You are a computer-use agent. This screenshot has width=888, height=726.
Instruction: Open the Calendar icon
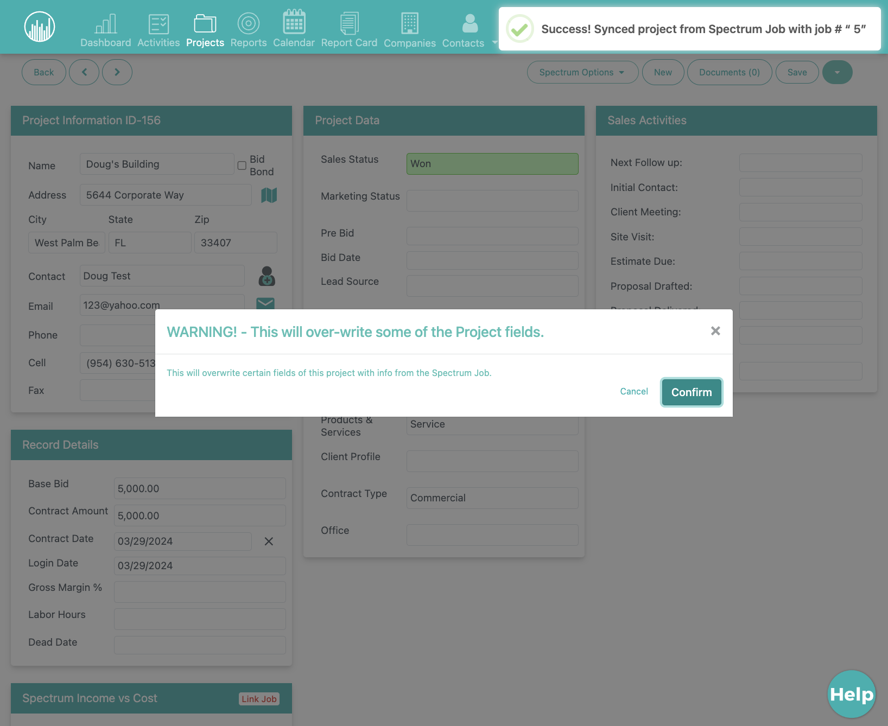[294, 22]
